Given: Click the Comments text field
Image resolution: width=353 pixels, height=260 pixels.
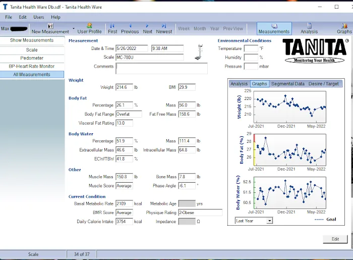Looking at the screenshot, I should (x=161, y=68).
